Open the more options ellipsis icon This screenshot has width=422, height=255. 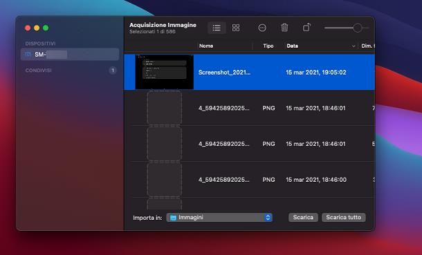pos(262,28)
